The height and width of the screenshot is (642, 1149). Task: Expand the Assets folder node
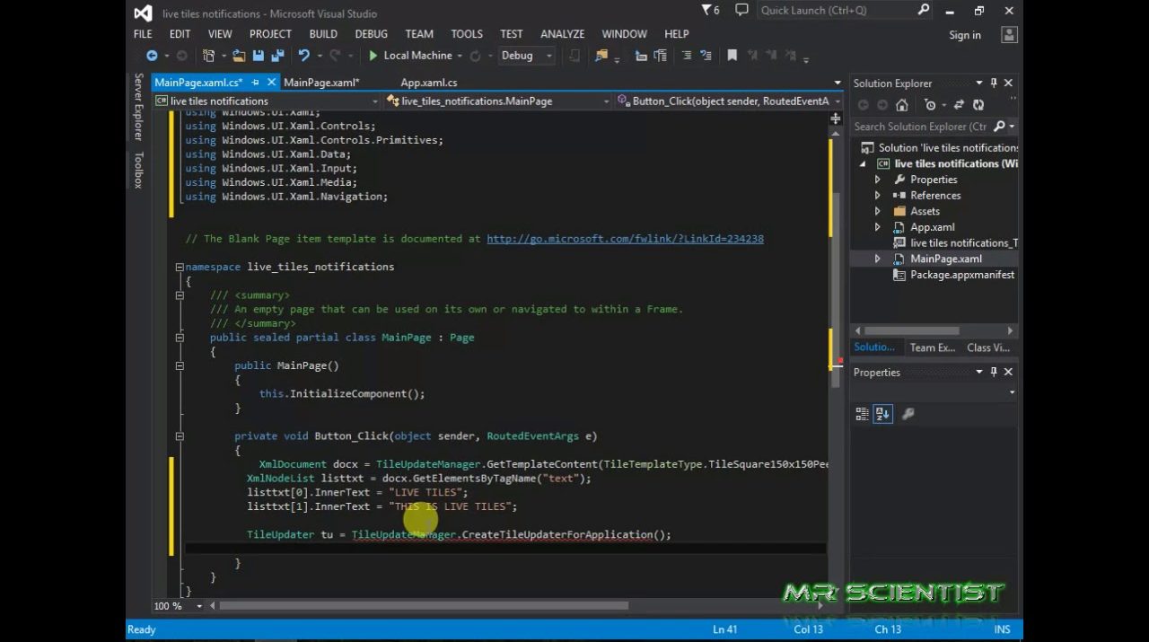pyautogui.click(x=878, y=212)
